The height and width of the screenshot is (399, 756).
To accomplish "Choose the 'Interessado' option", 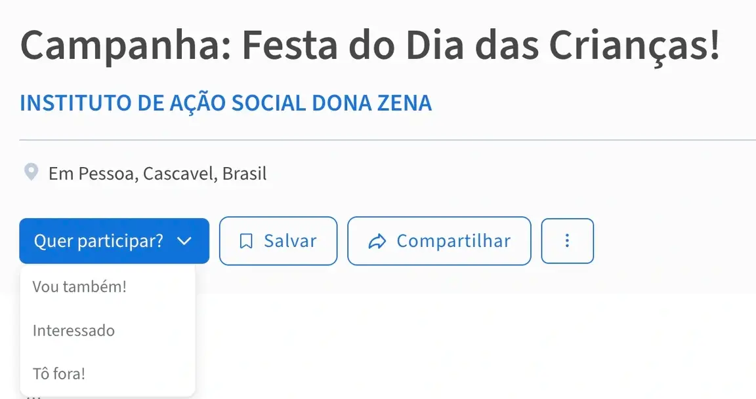I will tap(73, 330).
